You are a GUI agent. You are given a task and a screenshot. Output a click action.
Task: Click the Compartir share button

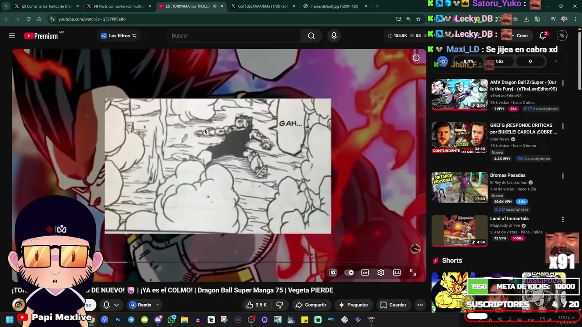coord(311,305)
